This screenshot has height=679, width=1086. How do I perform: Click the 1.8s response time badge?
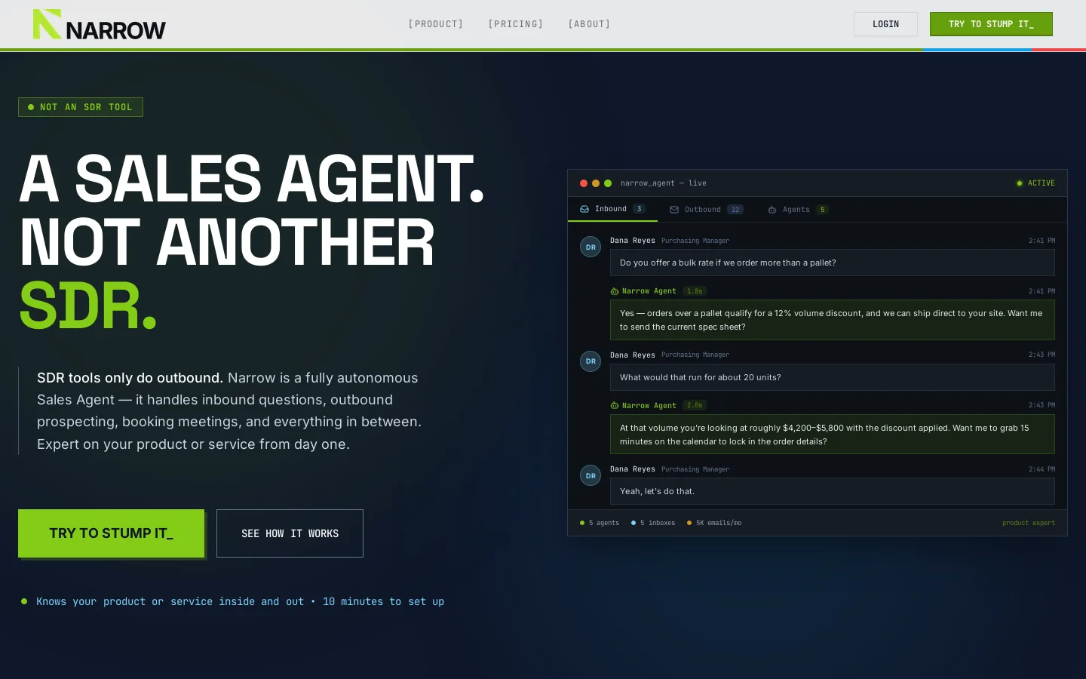click(x=695, y=291)
